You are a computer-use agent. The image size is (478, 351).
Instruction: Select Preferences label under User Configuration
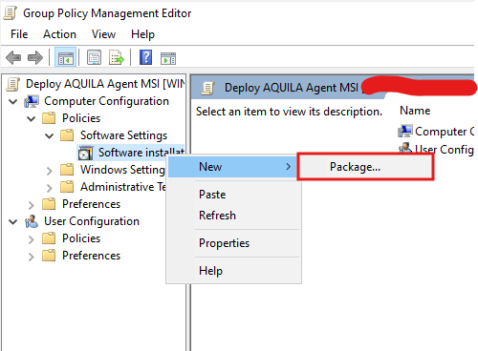click(91, 256)
